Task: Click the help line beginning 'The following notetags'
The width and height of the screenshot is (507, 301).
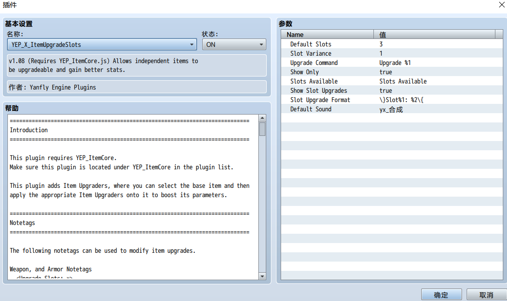Action: 103,251
